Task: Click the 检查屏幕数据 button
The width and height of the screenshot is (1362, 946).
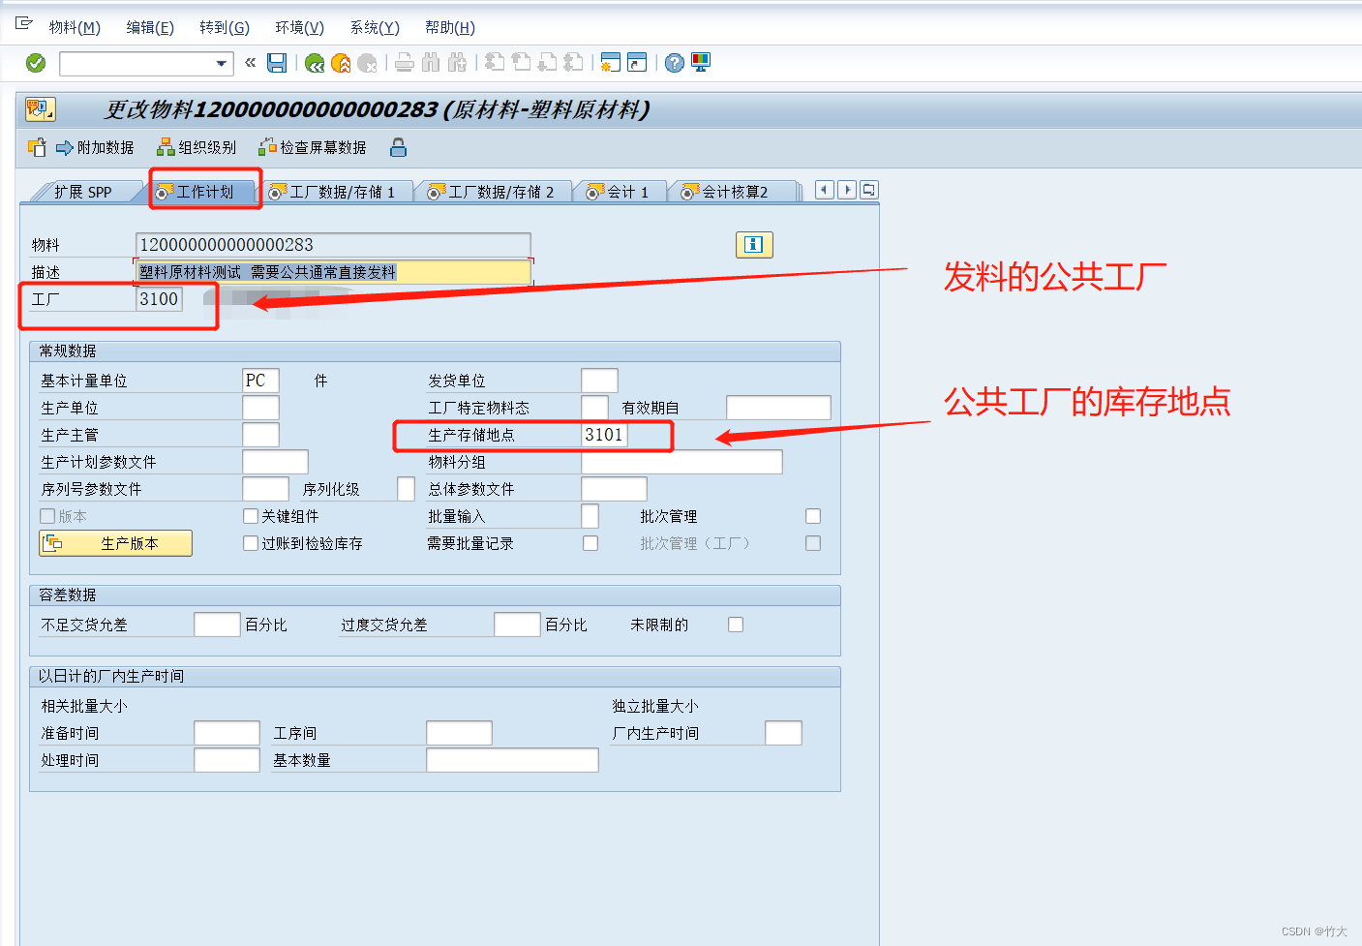Action: (x=312, y=147)
